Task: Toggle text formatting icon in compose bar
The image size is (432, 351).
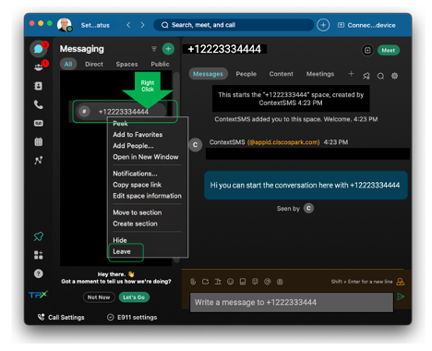Action: click(218, 282)
